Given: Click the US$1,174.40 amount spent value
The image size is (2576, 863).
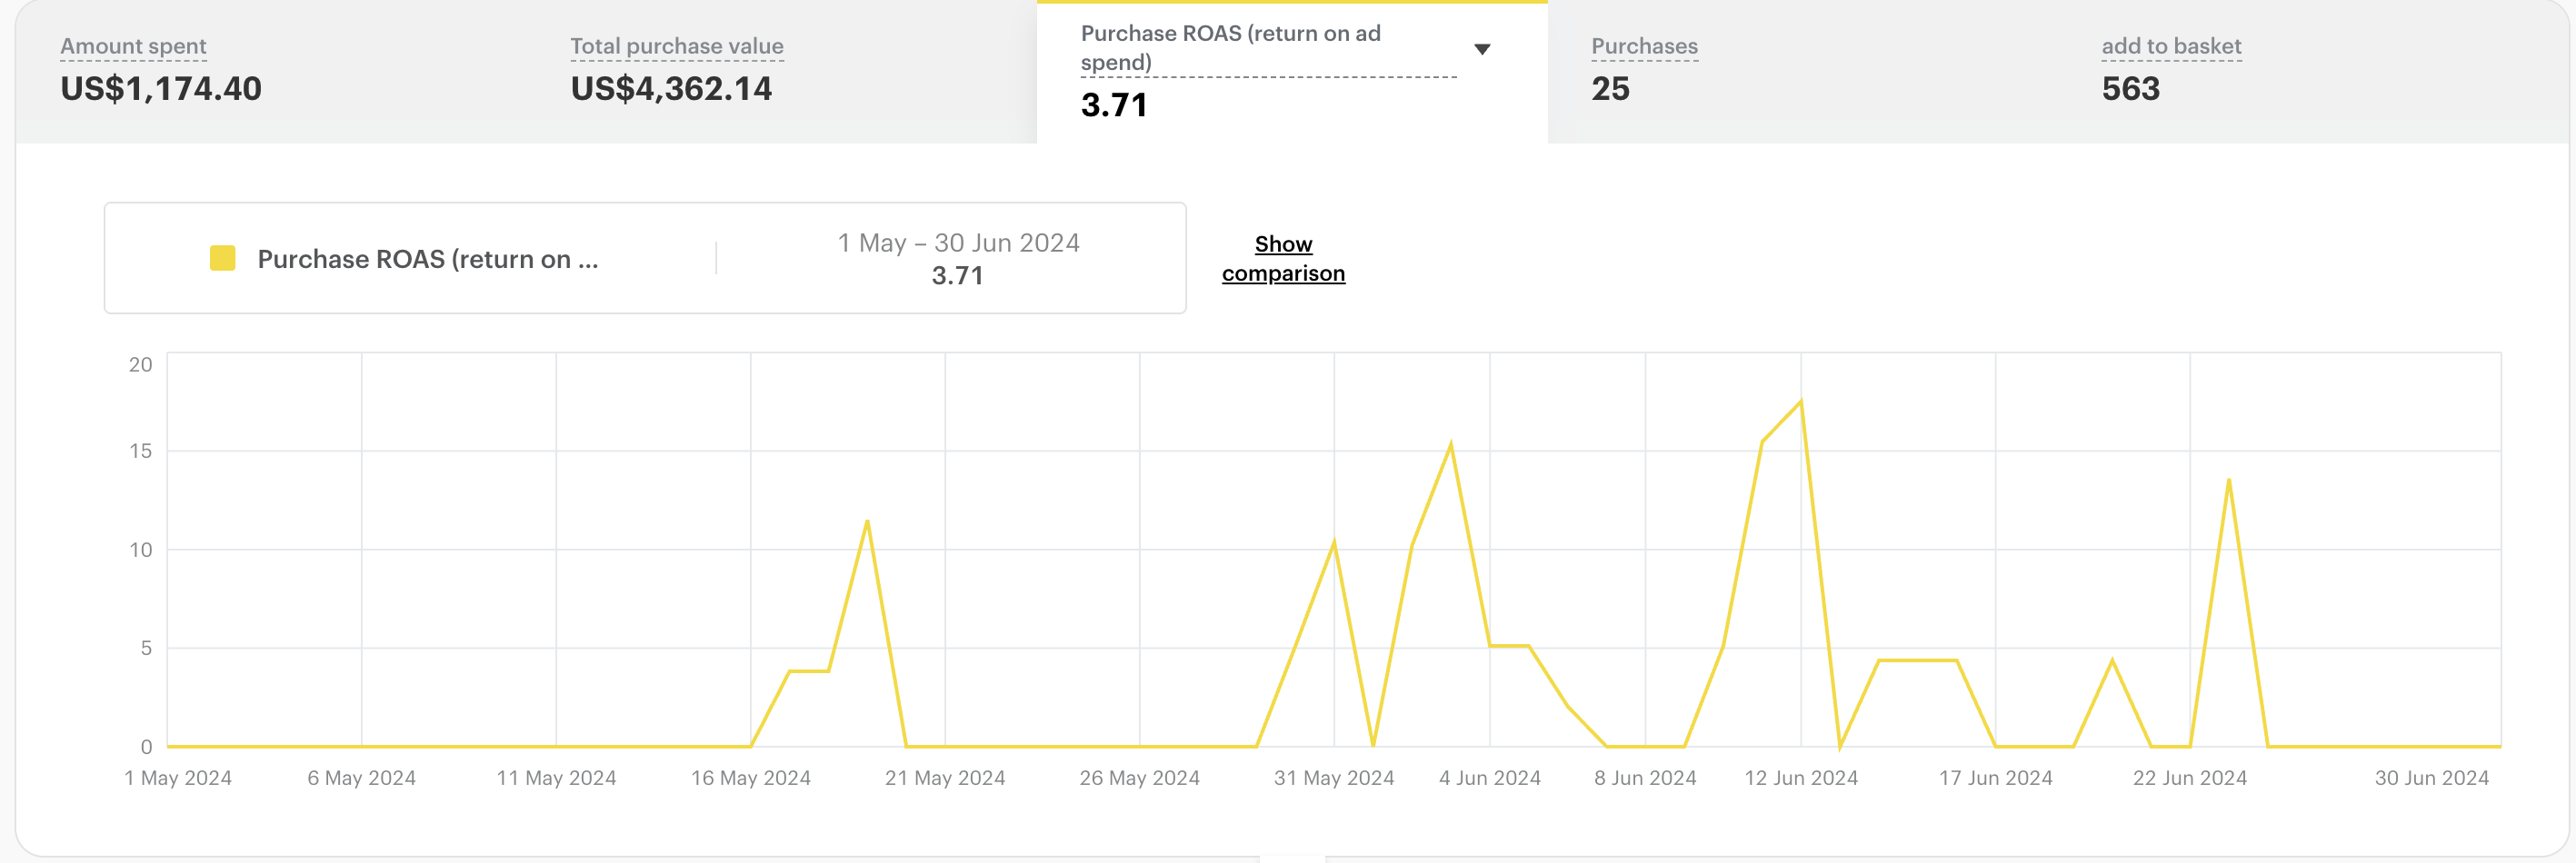Looking at the screenshot, I should click(161, 89).
